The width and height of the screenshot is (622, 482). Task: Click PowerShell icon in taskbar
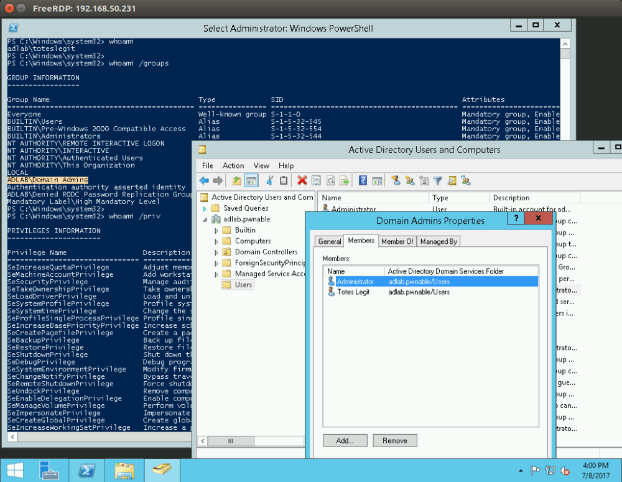click(86, 470)
